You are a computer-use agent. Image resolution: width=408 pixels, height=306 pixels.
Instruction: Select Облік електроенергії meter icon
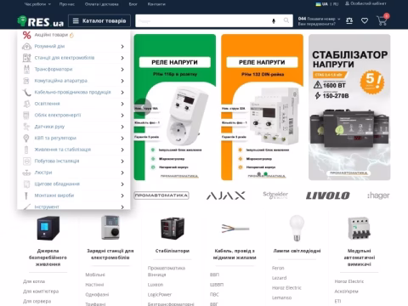coord(26,116)
